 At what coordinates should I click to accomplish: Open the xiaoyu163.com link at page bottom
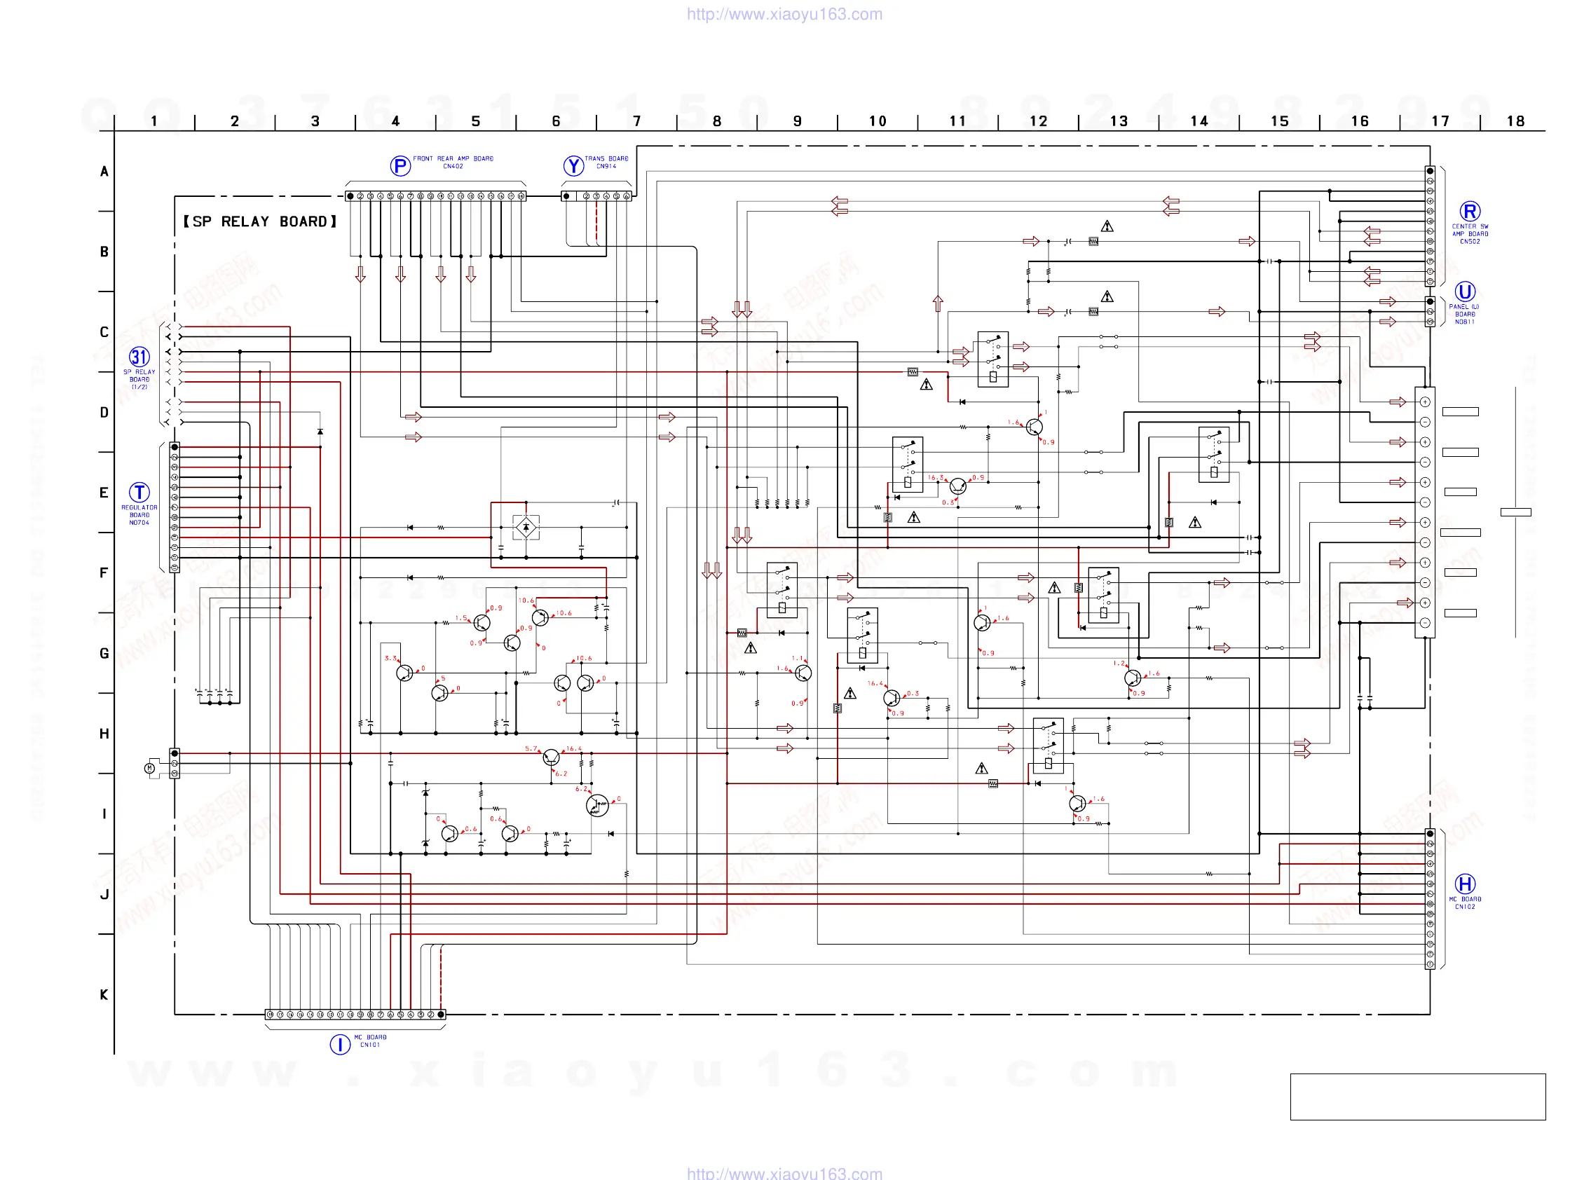click(784, 1173)
